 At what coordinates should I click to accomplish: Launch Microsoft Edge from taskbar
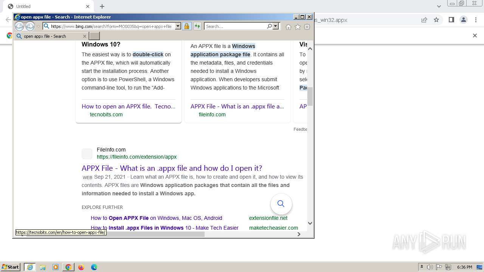pyautogui.click(x=94, y=267)
